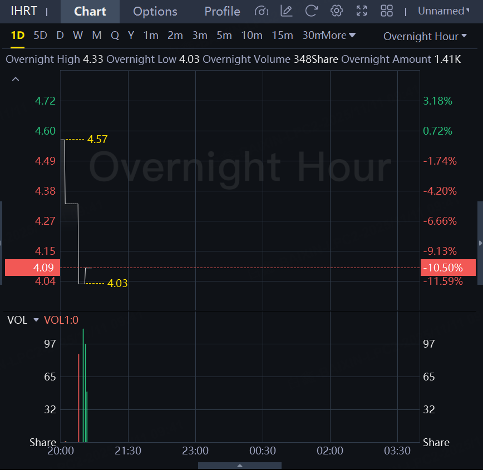
Task: Select the 5D timeframe
Action: point(40,36)
